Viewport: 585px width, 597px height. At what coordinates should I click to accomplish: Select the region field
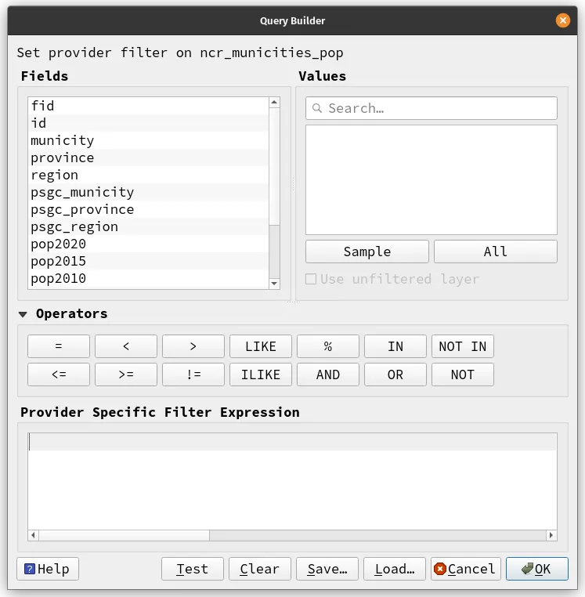pos(149,175)
